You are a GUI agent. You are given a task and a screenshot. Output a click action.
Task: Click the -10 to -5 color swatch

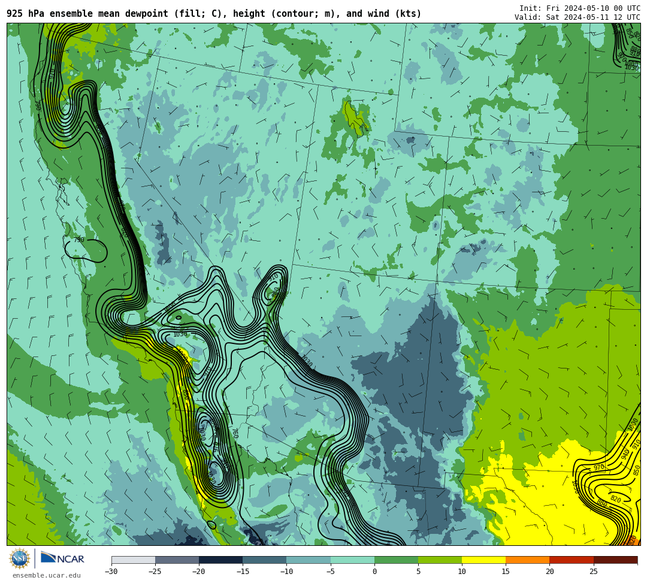click(309, 560)
